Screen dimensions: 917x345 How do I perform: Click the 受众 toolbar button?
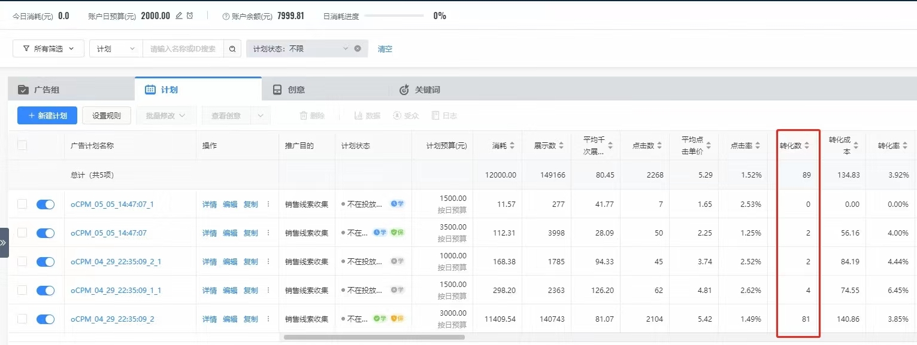coord(406,115)
